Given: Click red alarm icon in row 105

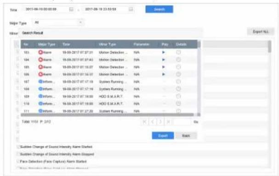Looking at the screenshot, I should (40, 67).
